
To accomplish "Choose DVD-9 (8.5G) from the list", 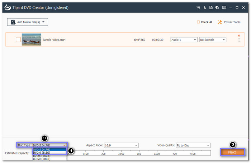I will click(49, 153).
